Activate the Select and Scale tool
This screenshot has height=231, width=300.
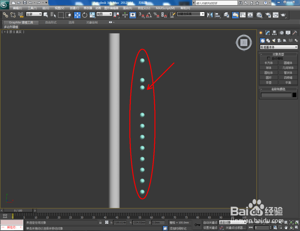(92, 15)
